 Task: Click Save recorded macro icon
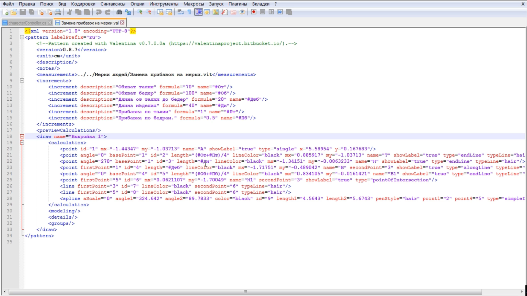[289, 12]
